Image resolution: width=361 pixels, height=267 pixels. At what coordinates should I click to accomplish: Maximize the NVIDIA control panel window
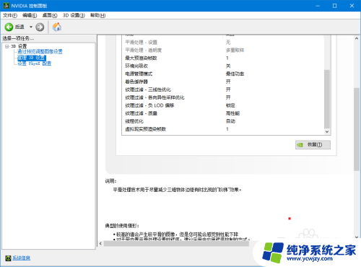[334, 6]
